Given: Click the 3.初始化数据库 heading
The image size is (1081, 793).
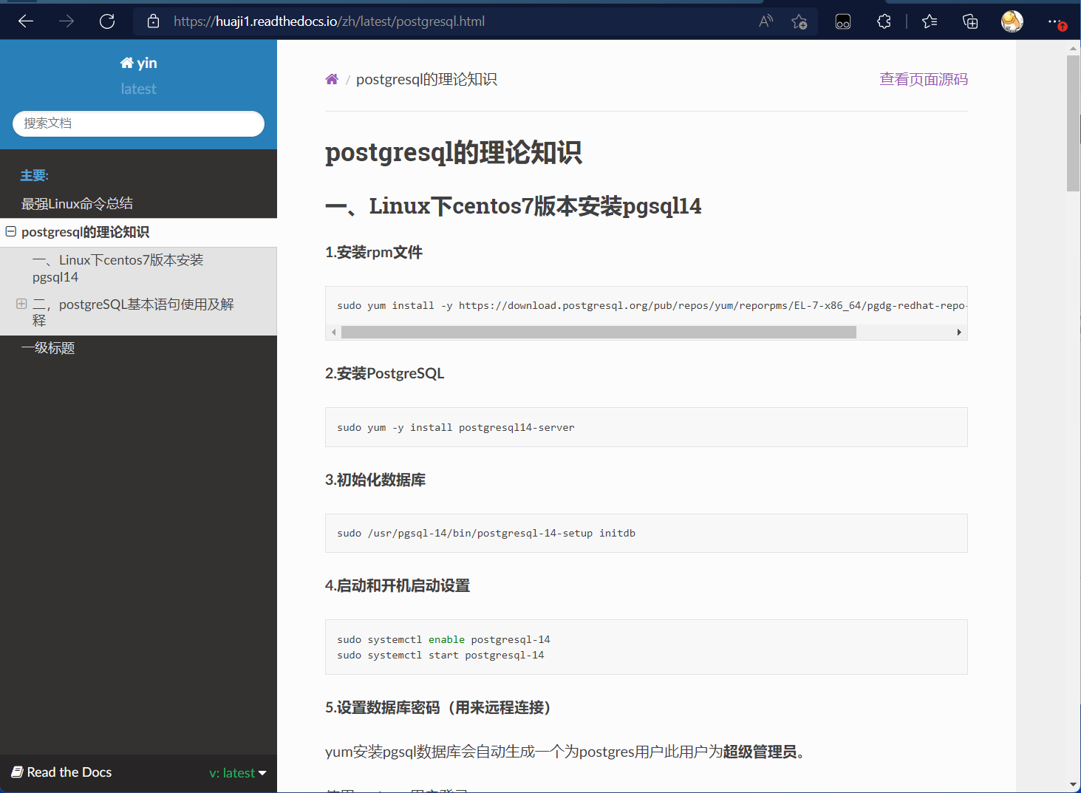Looking at the screenshot, I should (375, 480).
